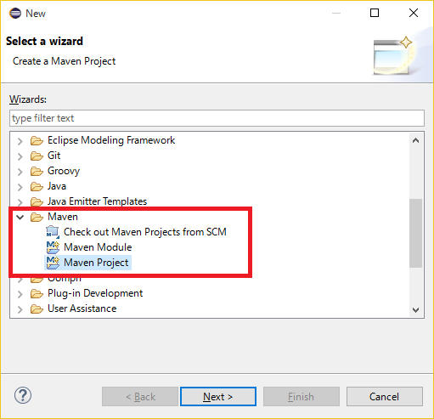The height and width of the screenshot is (419, 434).
Task: Click the Maven Module wizard icon
Action: coord(53,247)
